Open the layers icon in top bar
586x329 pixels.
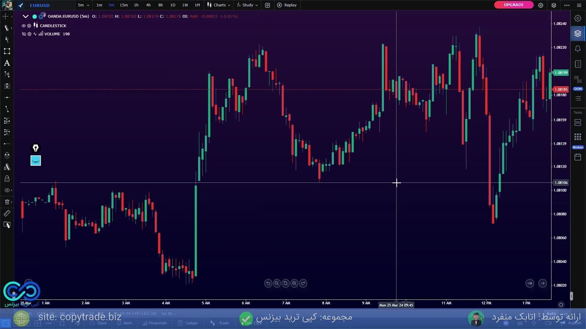click(554, 5)
